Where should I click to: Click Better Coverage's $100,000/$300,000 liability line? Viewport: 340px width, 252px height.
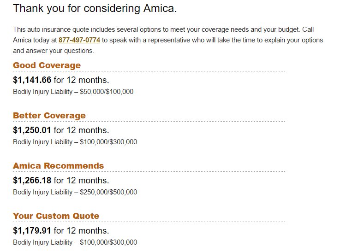tap(75, 142)
